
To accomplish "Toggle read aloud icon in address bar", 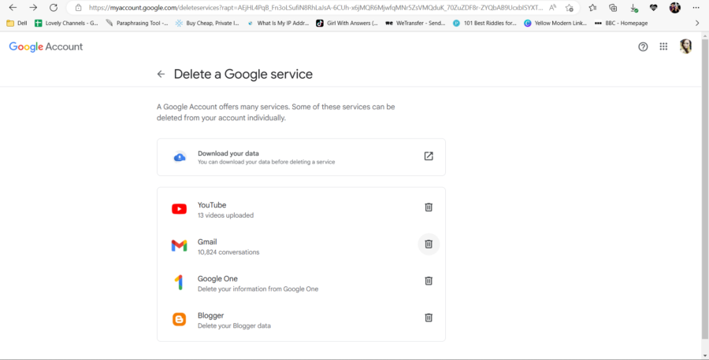I will point(552,8).
